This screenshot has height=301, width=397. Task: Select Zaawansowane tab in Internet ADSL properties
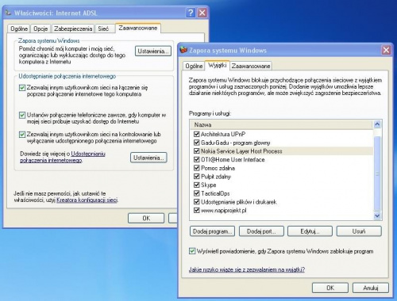pos(138,28)
